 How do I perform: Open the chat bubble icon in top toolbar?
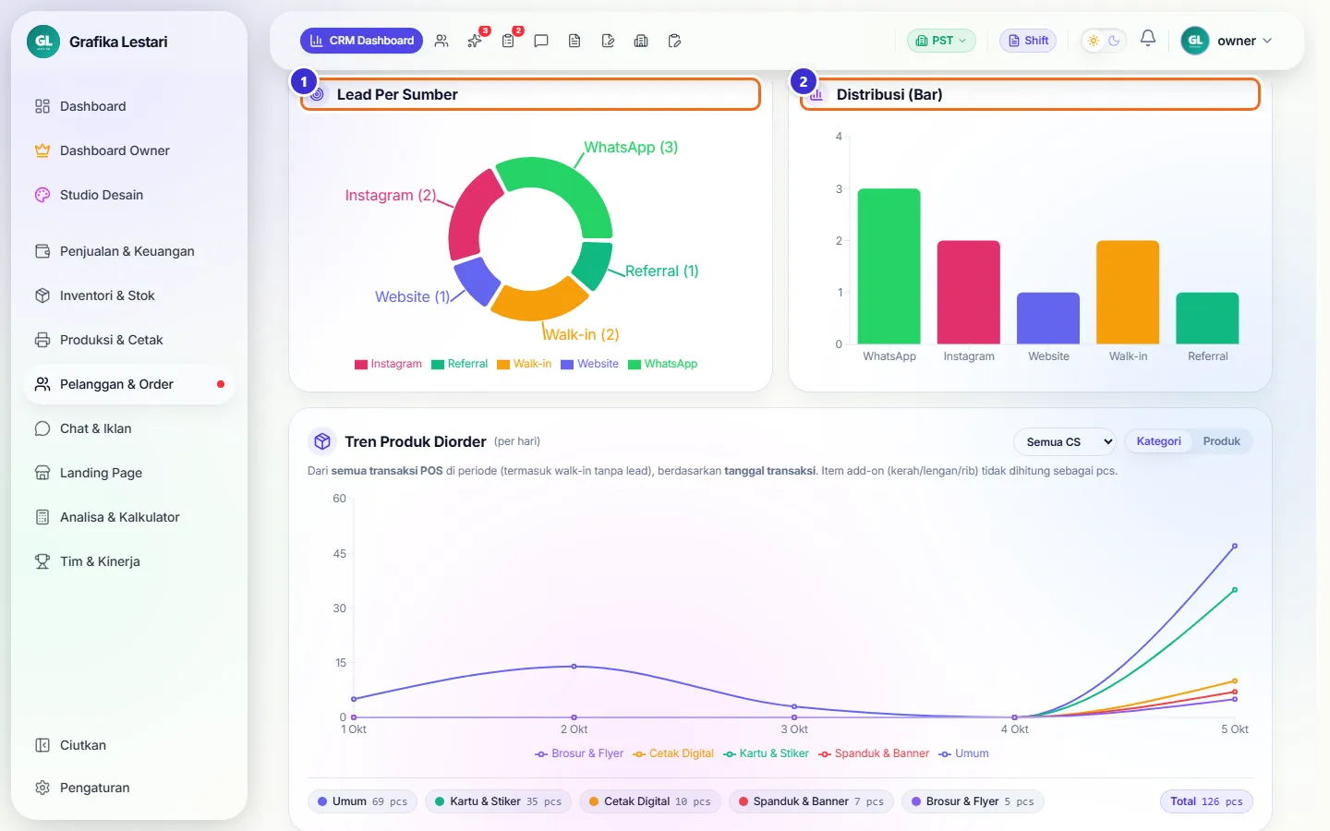(541, 41)
